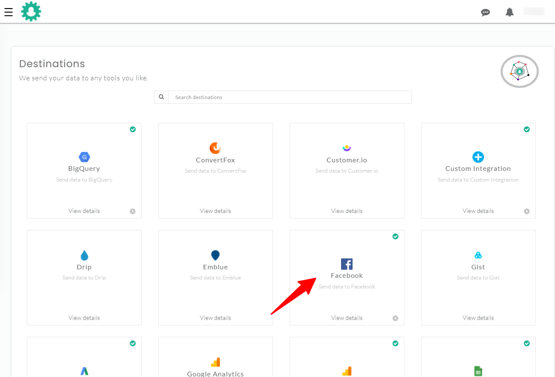Open the notifications bell
The image size is (555, 377).
pos(509,12)
